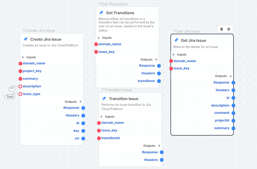Select description input port on Create Jira Issue
257x169 pixels.
click(x=20, y=86)
